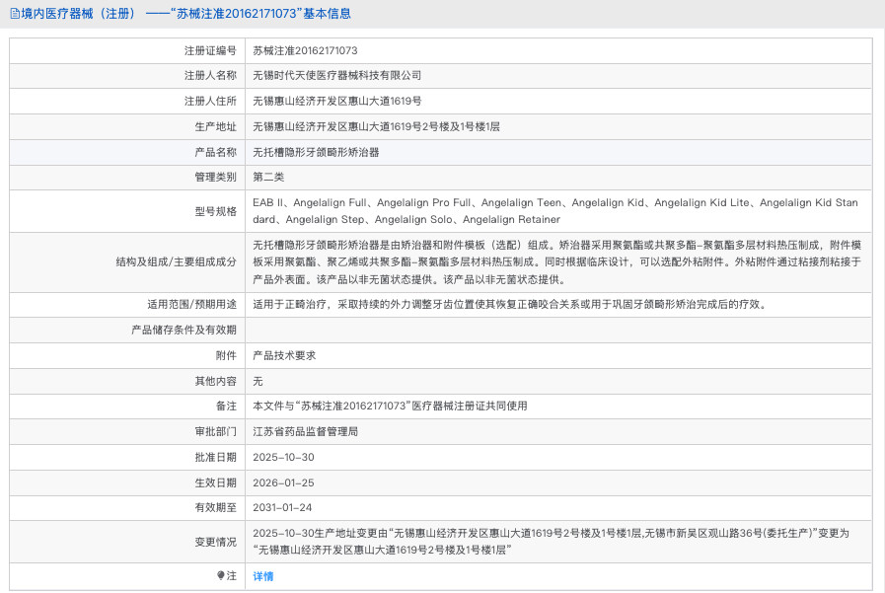The width and height of the screenshot is (885, 593).
Task: Click the document icon before the page title
Action: [x=14, y=14]
